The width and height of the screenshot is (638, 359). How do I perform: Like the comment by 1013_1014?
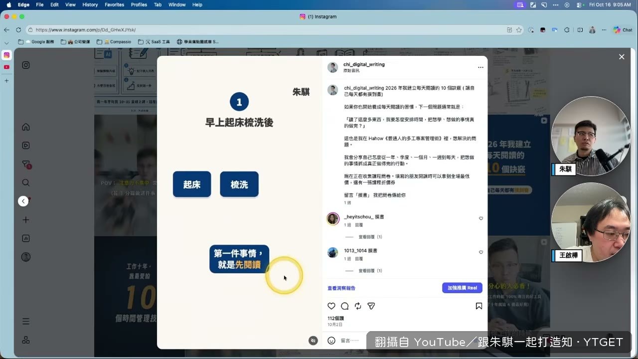coord(481,252)
